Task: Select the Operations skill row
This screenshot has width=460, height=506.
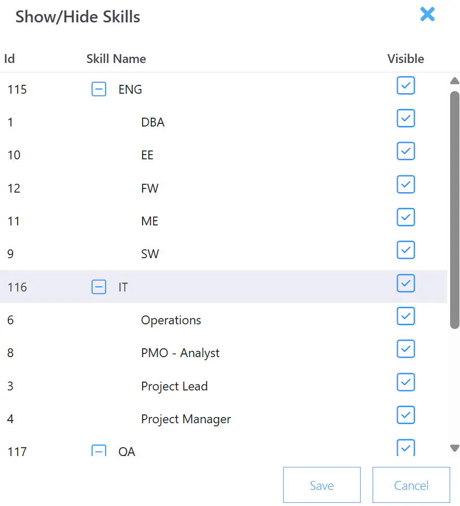Action: click(224, 320)
